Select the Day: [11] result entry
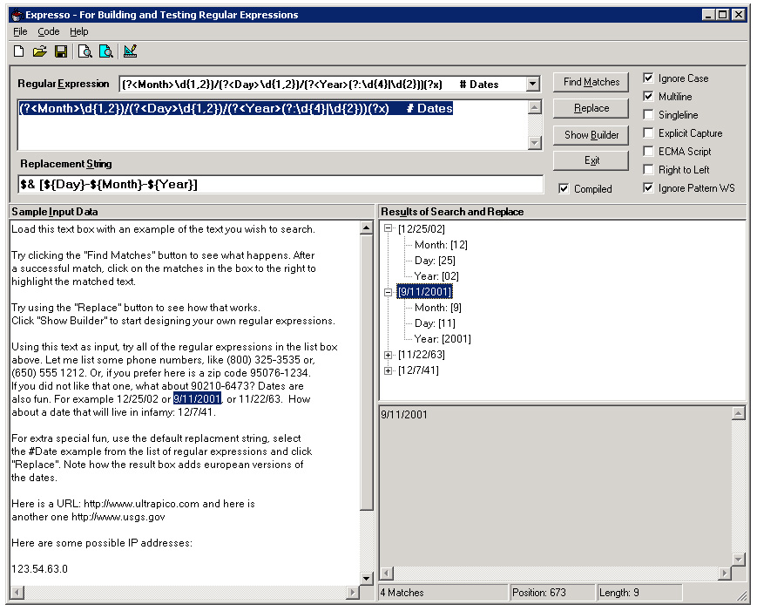The width and height of the screenshot is (757, 611). click(x=435, y=323)
